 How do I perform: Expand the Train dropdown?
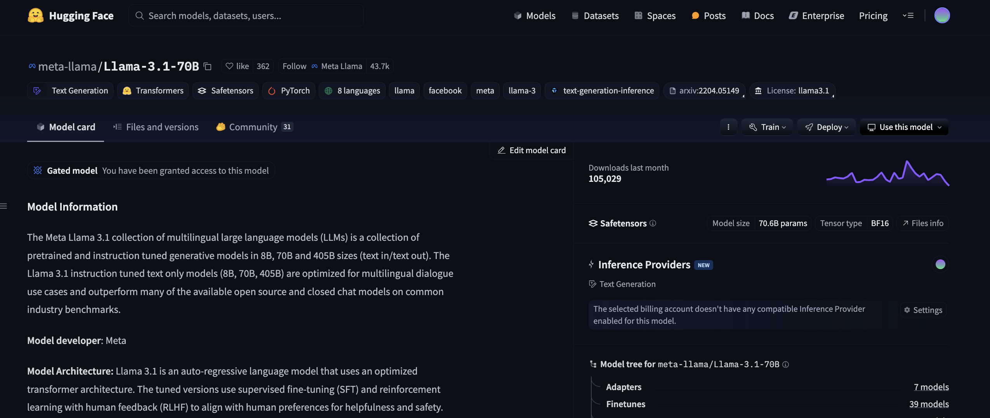pos(767,127)
